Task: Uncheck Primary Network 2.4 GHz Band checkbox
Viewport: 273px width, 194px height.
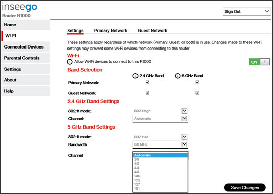Action: [x=147, y=82]
